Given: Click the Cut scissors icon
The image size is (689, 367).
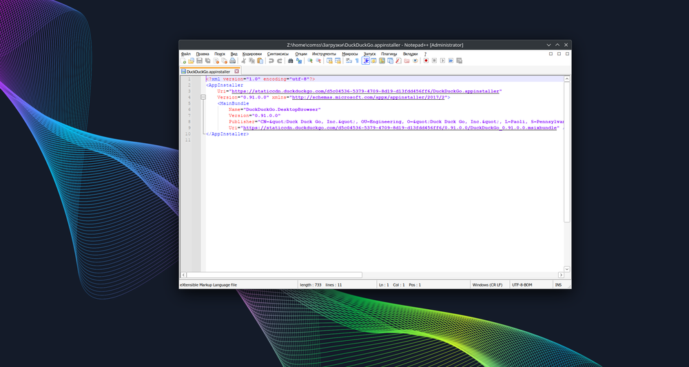Looking at the screenshot, I should (x=243, y=61).
